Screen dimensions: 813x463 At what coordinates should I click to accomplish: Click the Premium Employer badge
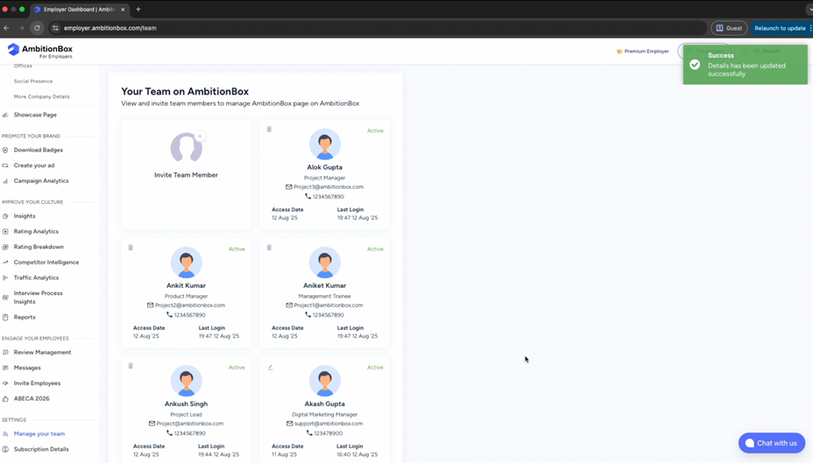click(643, 52)
